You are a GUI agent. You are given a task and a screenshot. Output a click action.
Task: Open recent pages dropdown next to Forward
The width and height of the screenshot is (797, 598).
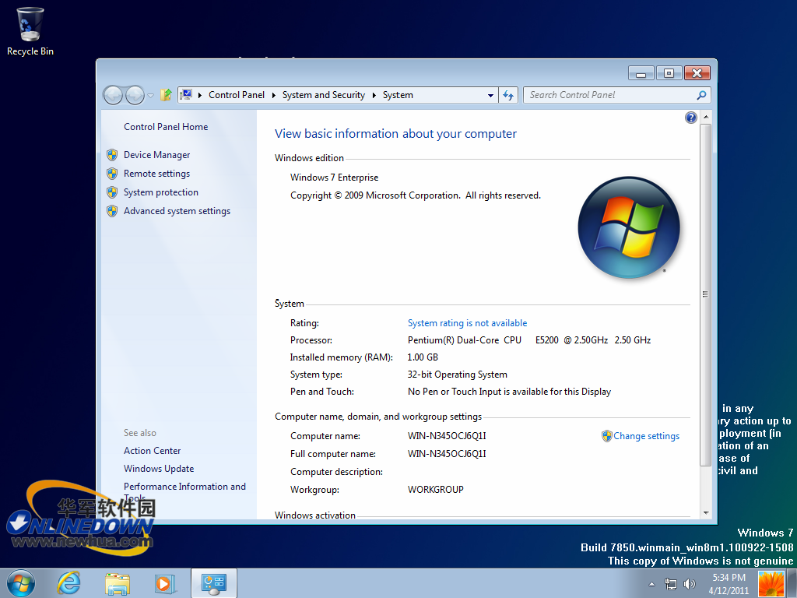[x=150, y=95]
